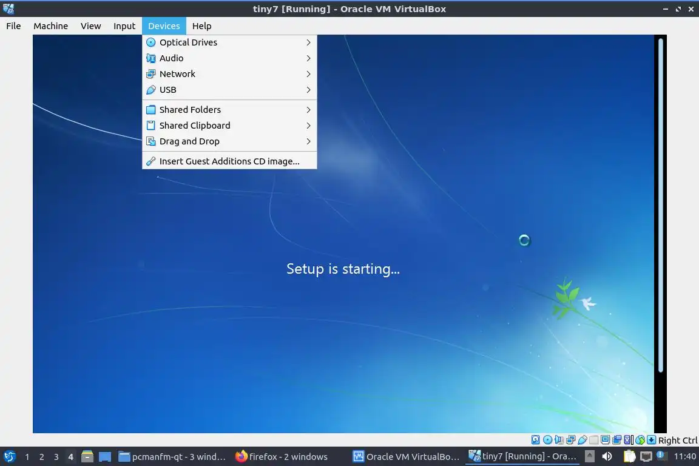Click the 'Setup is starting...' text

pyautogui.click(x=343, y=268)
